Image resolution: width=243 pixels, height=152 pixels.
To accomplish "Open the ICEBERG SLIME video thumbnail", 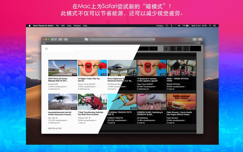I will click(x=152, y=102).
